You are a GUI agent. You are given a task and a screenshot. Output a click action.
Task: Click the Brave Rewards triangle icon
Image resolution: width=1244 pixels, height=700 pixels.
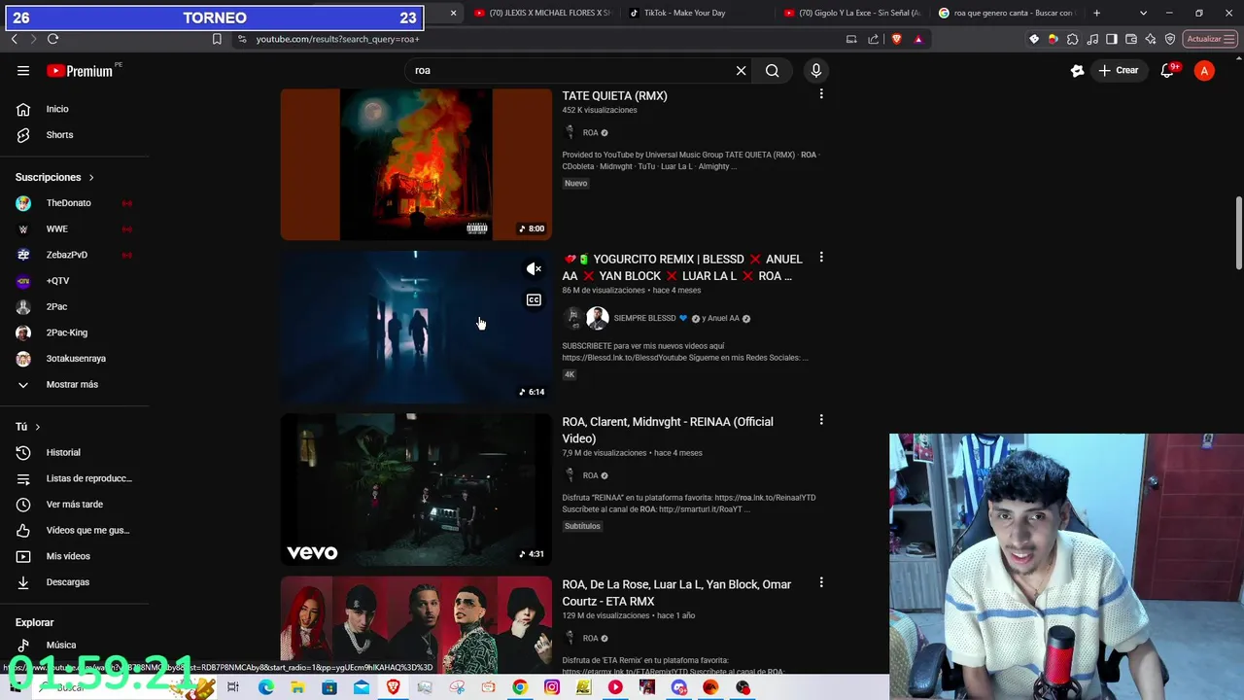point(918,39)
